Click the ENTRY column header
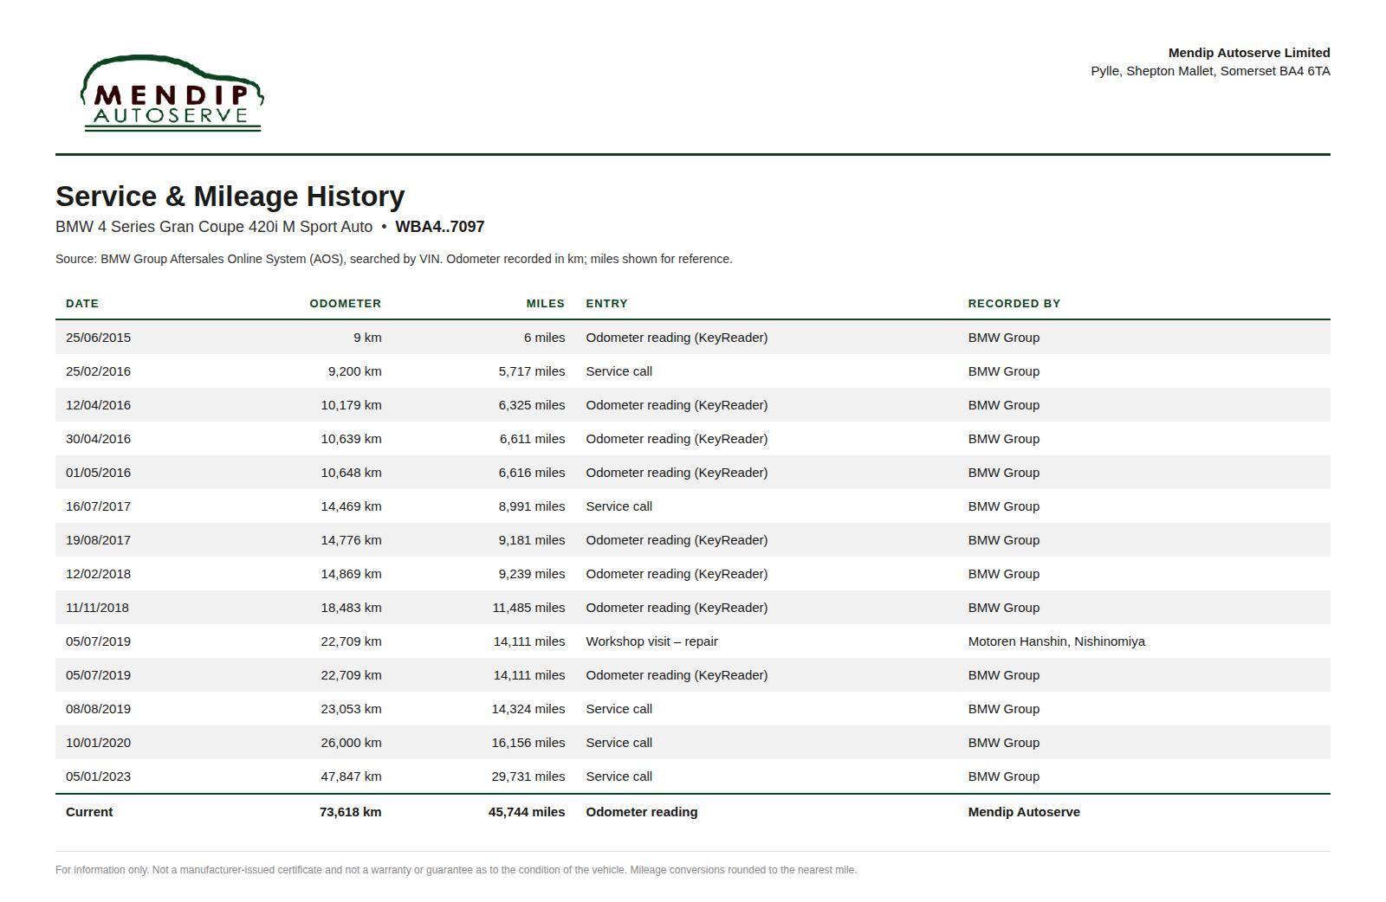The image size is (1386, 902). [606, 304]
